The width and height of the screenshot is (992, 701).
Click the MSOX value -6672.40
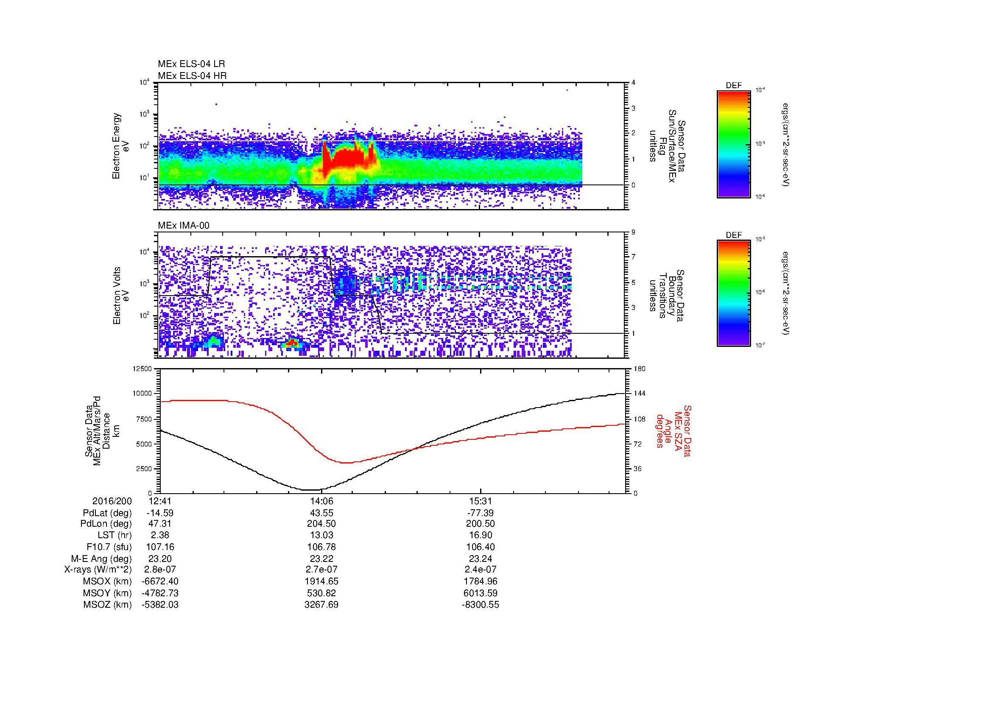click(x=160, y=581)
